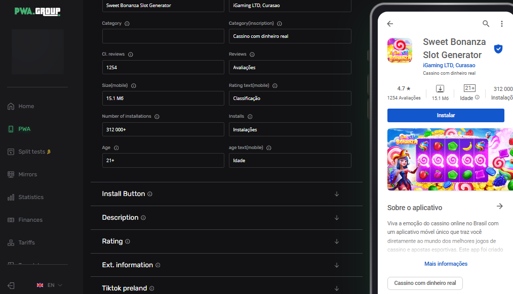Click the Sweet Bonanza app icon
The width and height of the screenshot is (513, 294).
tap(400, 50)
